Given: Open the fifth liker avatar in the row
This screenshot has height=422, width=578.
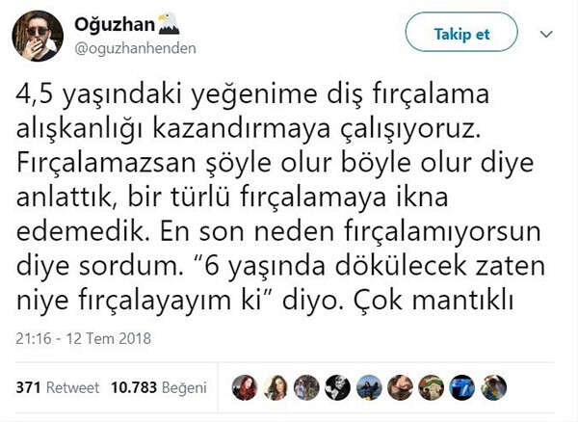Looking at the screenshot, I should (369, 387).
